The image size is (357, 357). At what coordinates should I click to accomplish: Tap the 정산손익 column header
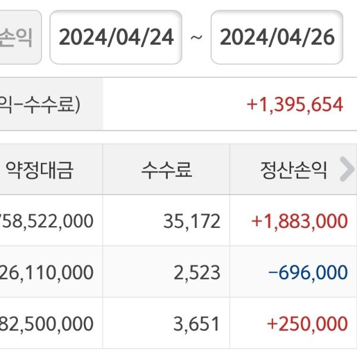pos(294,171)
